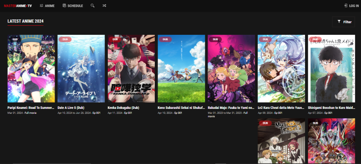The width and height of the screenshot is (361, 164).
Task: Click title Shinigami Bocchan to Kuro Maid
Action: [331, 108]
